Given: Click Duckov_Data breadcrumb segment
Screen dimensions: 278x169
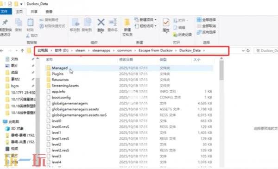Looking at the screenshot, I should click(190, 50).
